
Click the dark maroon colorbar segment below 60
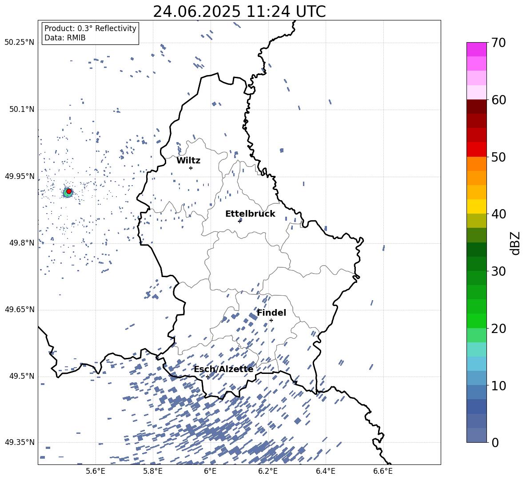pyautogui.click(x=476, y=107)
